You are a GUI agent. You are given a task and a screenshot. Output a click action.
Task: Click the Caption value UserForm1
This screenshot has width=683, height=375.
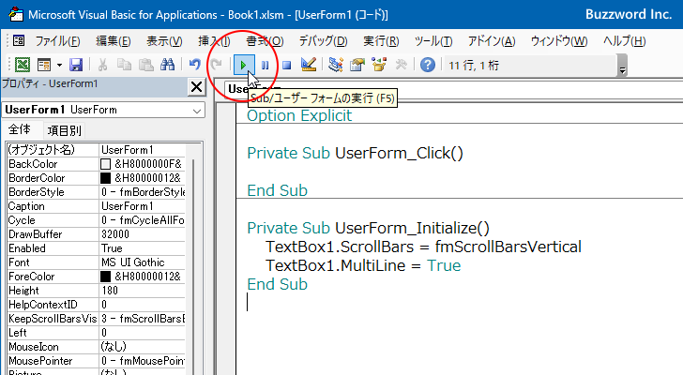tap(128, 206)
